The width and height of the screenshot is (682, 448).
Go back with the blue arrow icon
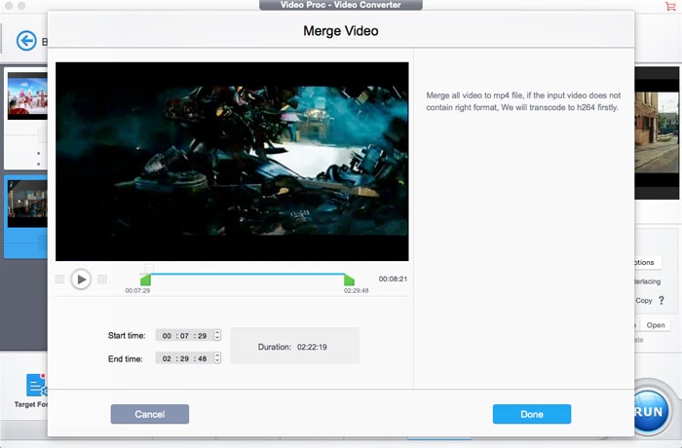click(x=26, y=41)
